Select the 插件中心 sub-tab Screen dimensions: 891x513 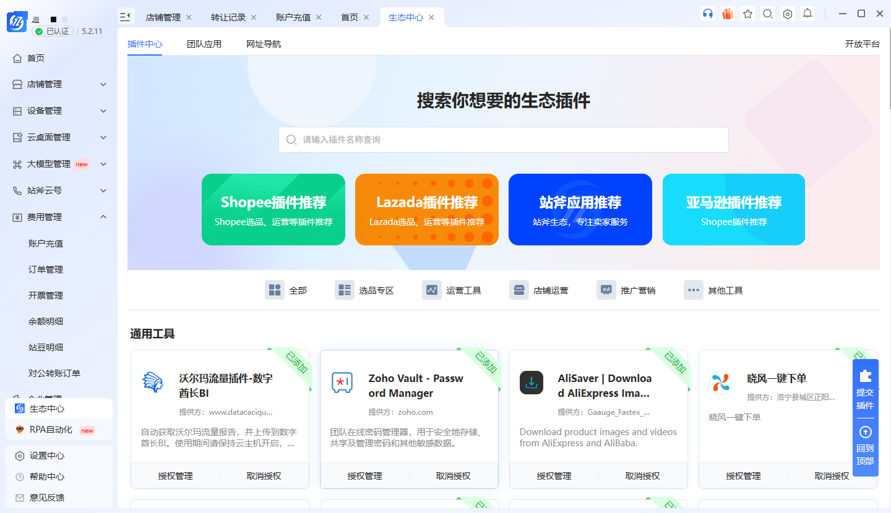145,44
